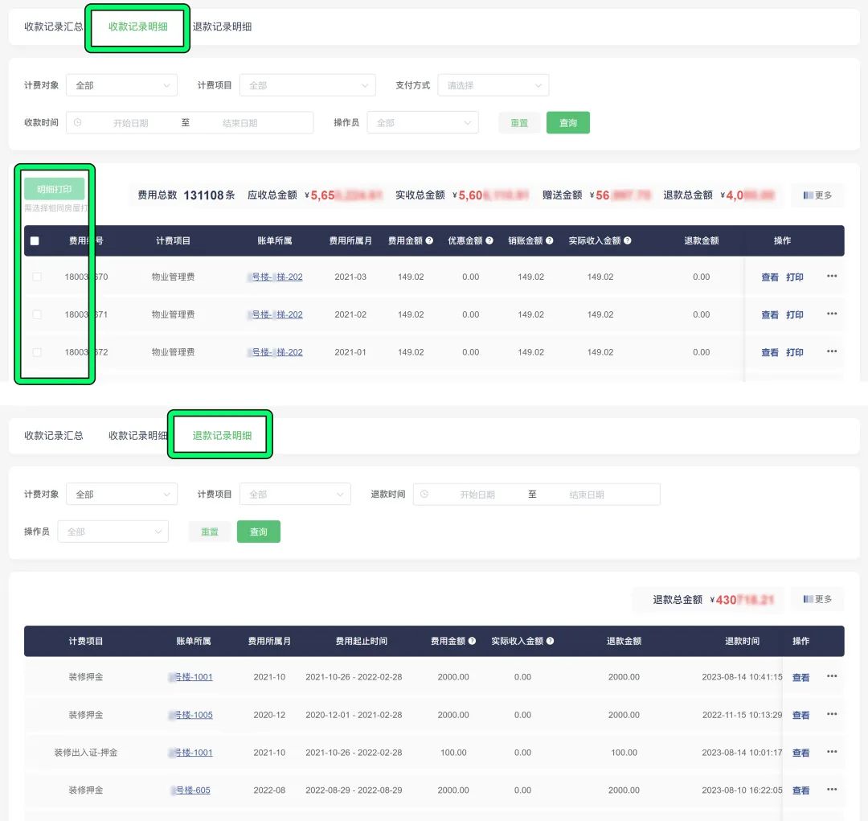Open the more menu for the 2021-03 fee row
The width and height of the screenshot is (868, 821).
pyautogui.click(x=832, y=277)
